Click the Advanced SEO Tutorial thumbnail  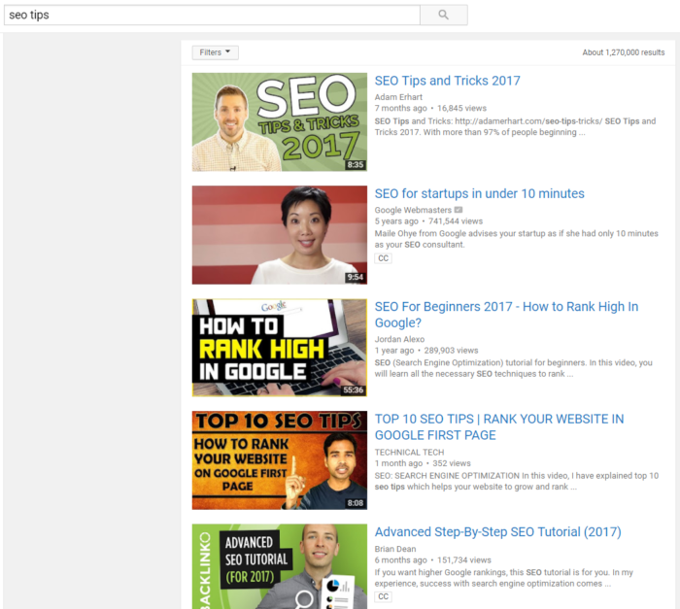pos(280,566)
